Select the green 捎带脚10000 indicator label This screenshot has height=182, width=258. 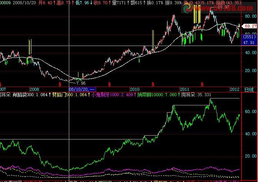[157, 95]
